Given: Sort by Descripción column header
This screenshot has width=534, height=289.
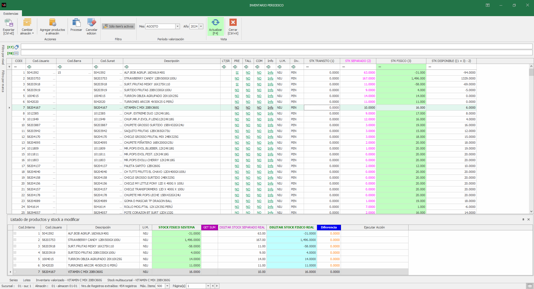Looking at the screenshot, I should coord(172,61).
